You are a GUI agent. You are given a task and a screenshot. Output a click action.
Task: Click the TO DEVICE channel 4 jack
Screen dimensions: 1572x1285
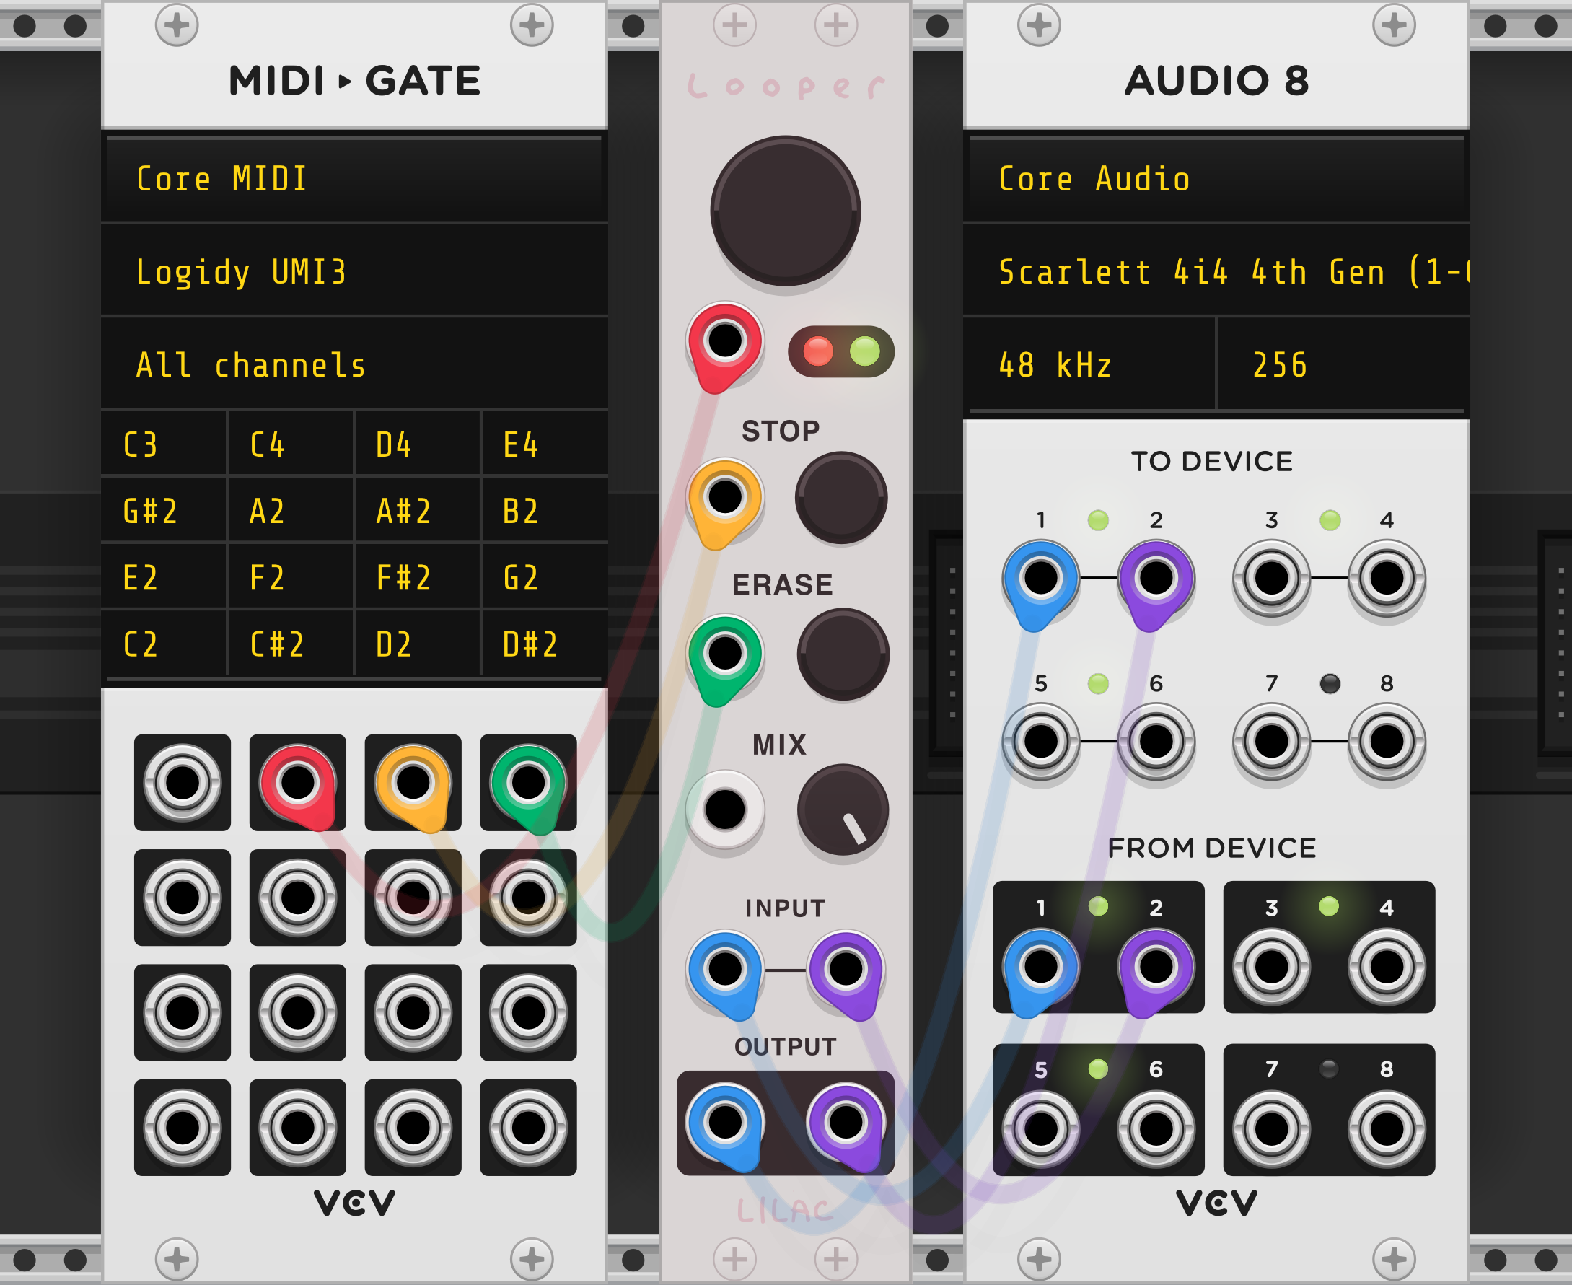[x=1387, y=578]
